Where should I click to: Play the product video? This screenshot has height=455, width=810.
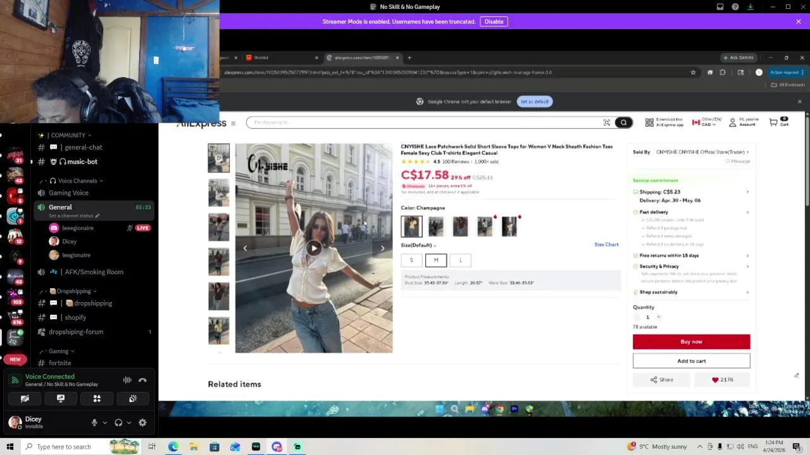click(314, 248)
